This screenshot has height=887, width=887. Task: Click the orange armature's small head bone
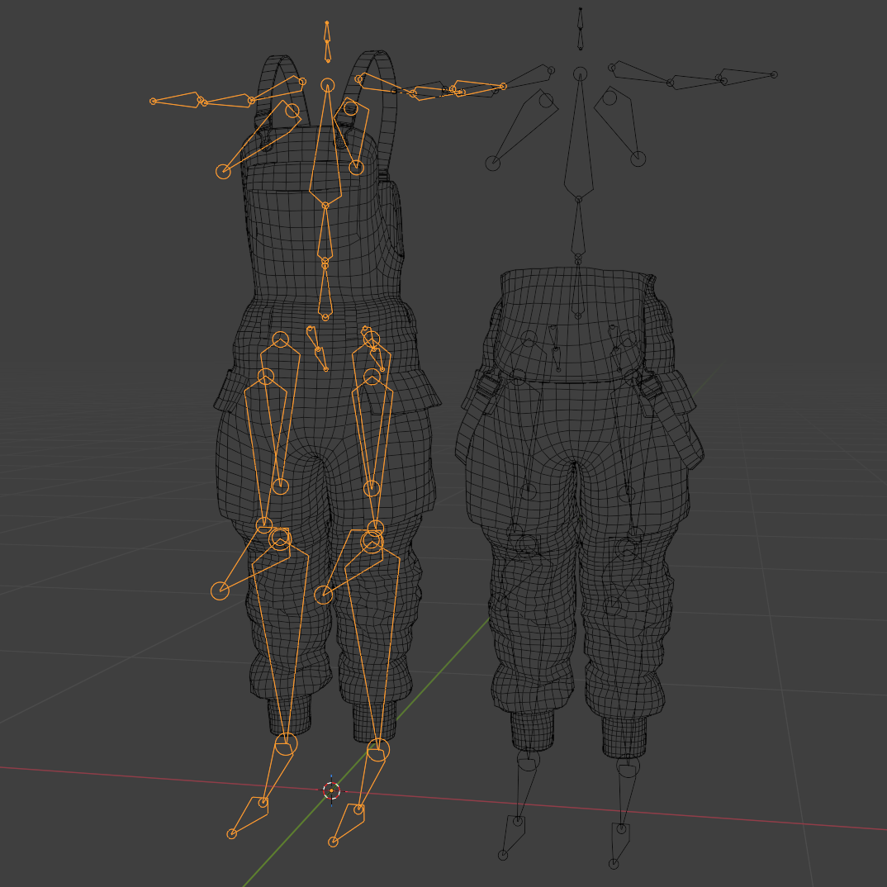click(327, 41)
